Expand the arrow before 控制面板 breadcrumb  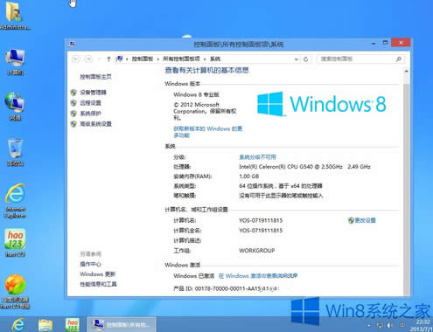point(127,59)
